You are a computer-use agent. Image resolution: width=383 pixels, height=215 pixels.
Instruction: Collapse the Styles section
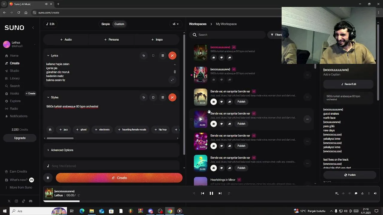click(x=48, y=97)
